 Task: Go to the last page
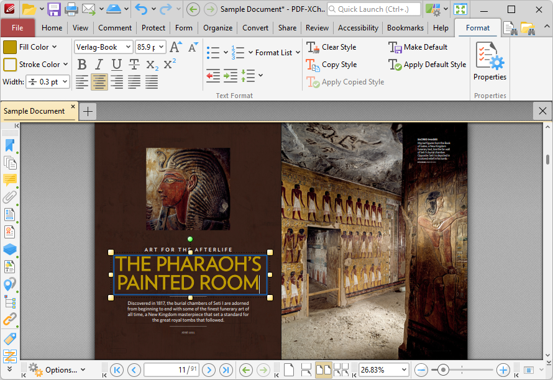click(x=226, y=370)
